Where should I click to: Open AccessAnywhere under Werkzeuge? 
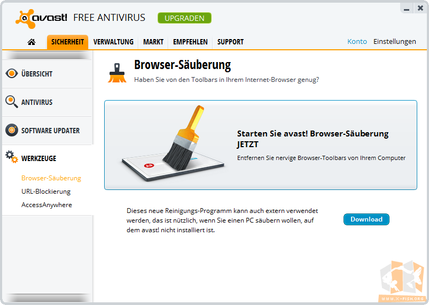coord(46,205)
